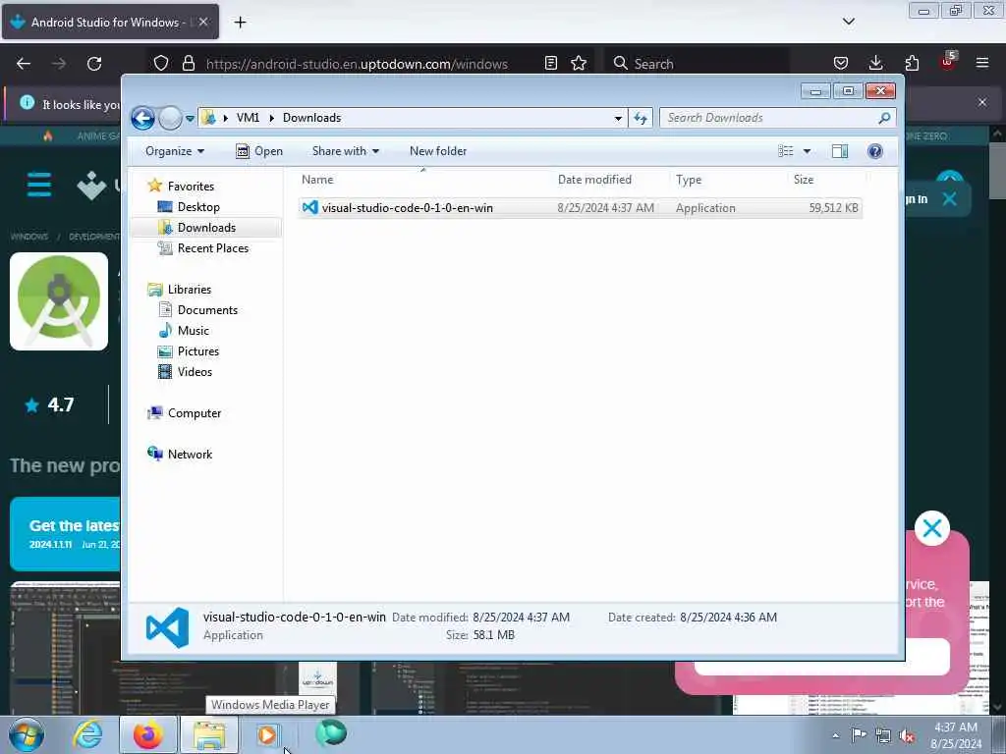Bookmark this page with the star
1006x754 pixels.
(x=579, y=63)
